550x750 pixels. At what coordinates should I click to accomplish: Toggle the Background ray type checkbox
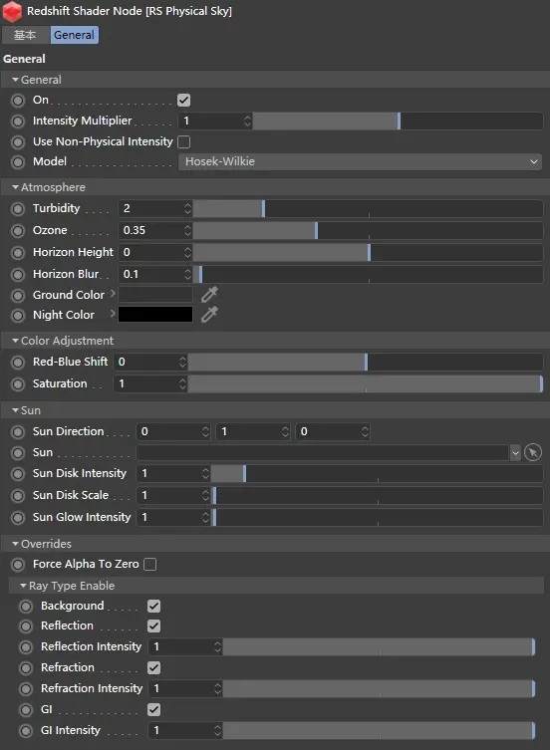point(153,606)
